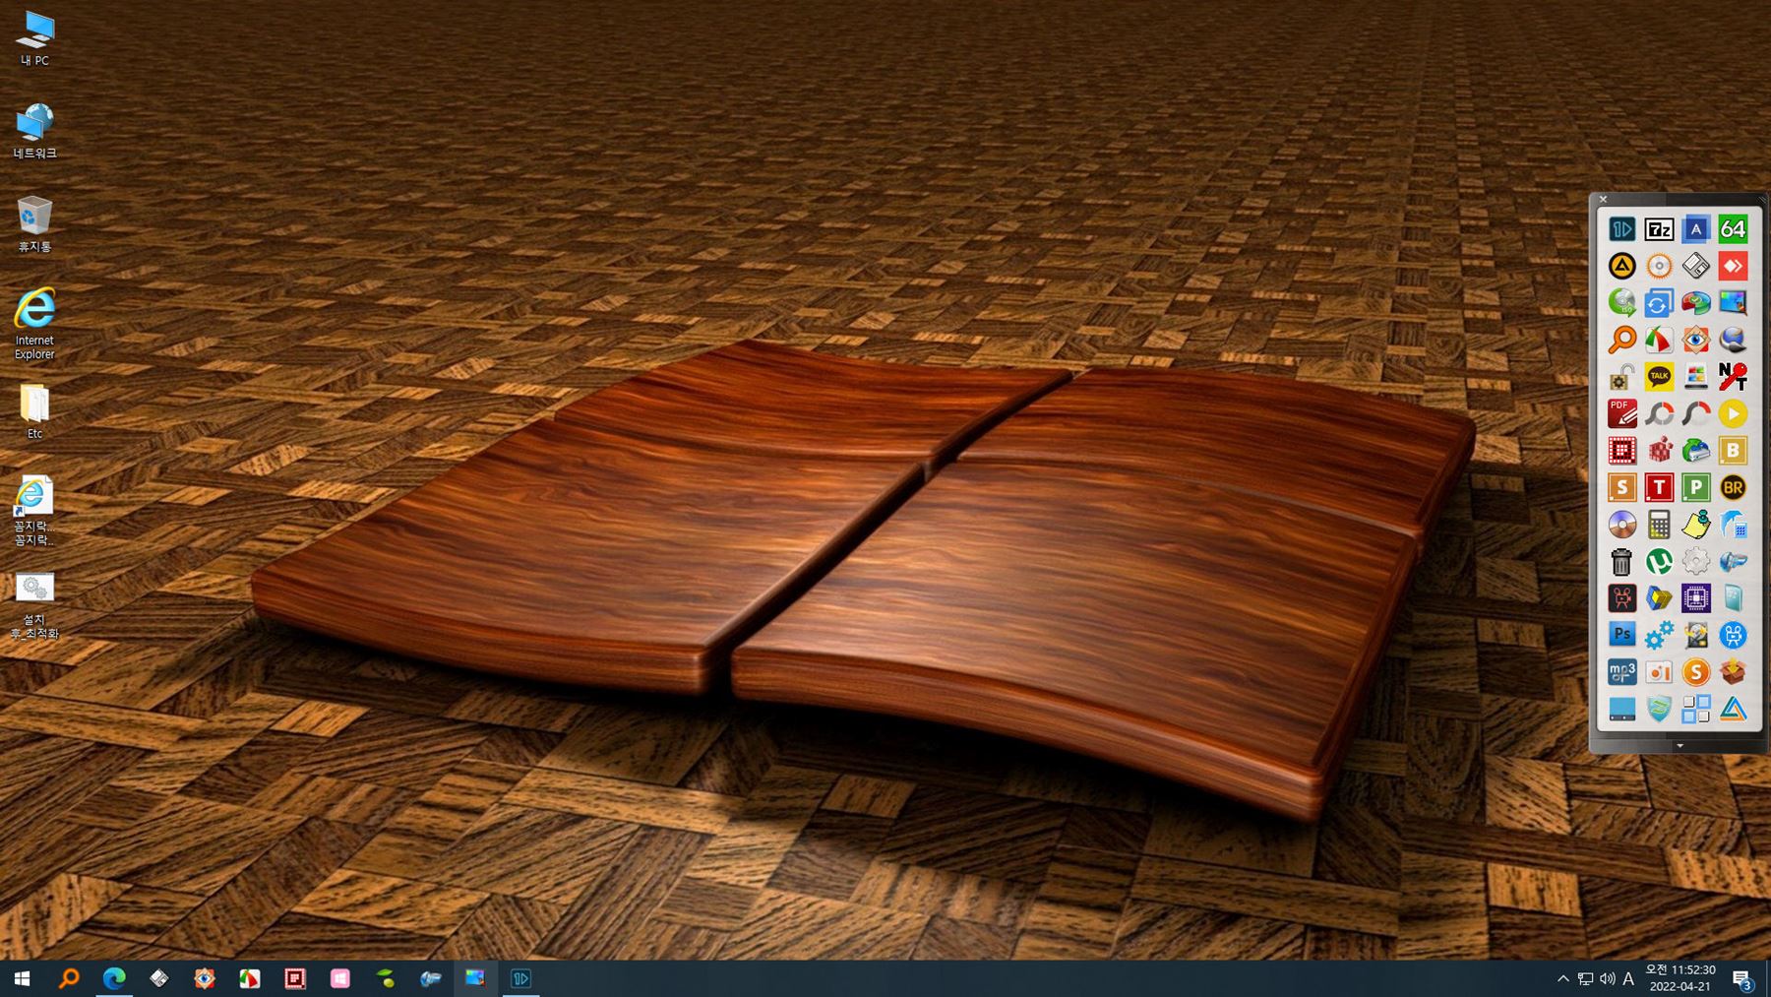Open the AnyToISO green disc icon
Image resolution: width=1771 pixels, height=997 pixels.
coord(1621,303)
